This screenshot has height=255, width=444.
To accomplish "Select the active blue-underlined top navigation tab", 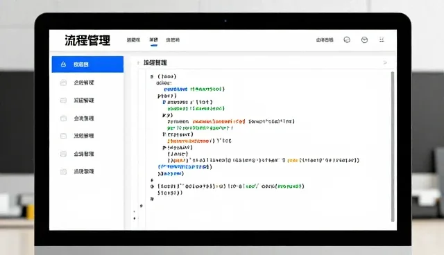I will pyautogui.click(x=153, y=40).
